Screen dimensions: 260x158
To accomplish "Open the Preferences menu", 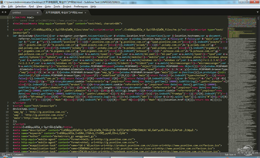I will (81, 6).
